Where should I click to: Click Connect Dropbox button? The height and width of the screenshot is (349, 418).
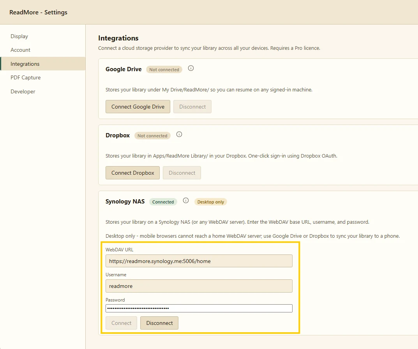[132, 173]
